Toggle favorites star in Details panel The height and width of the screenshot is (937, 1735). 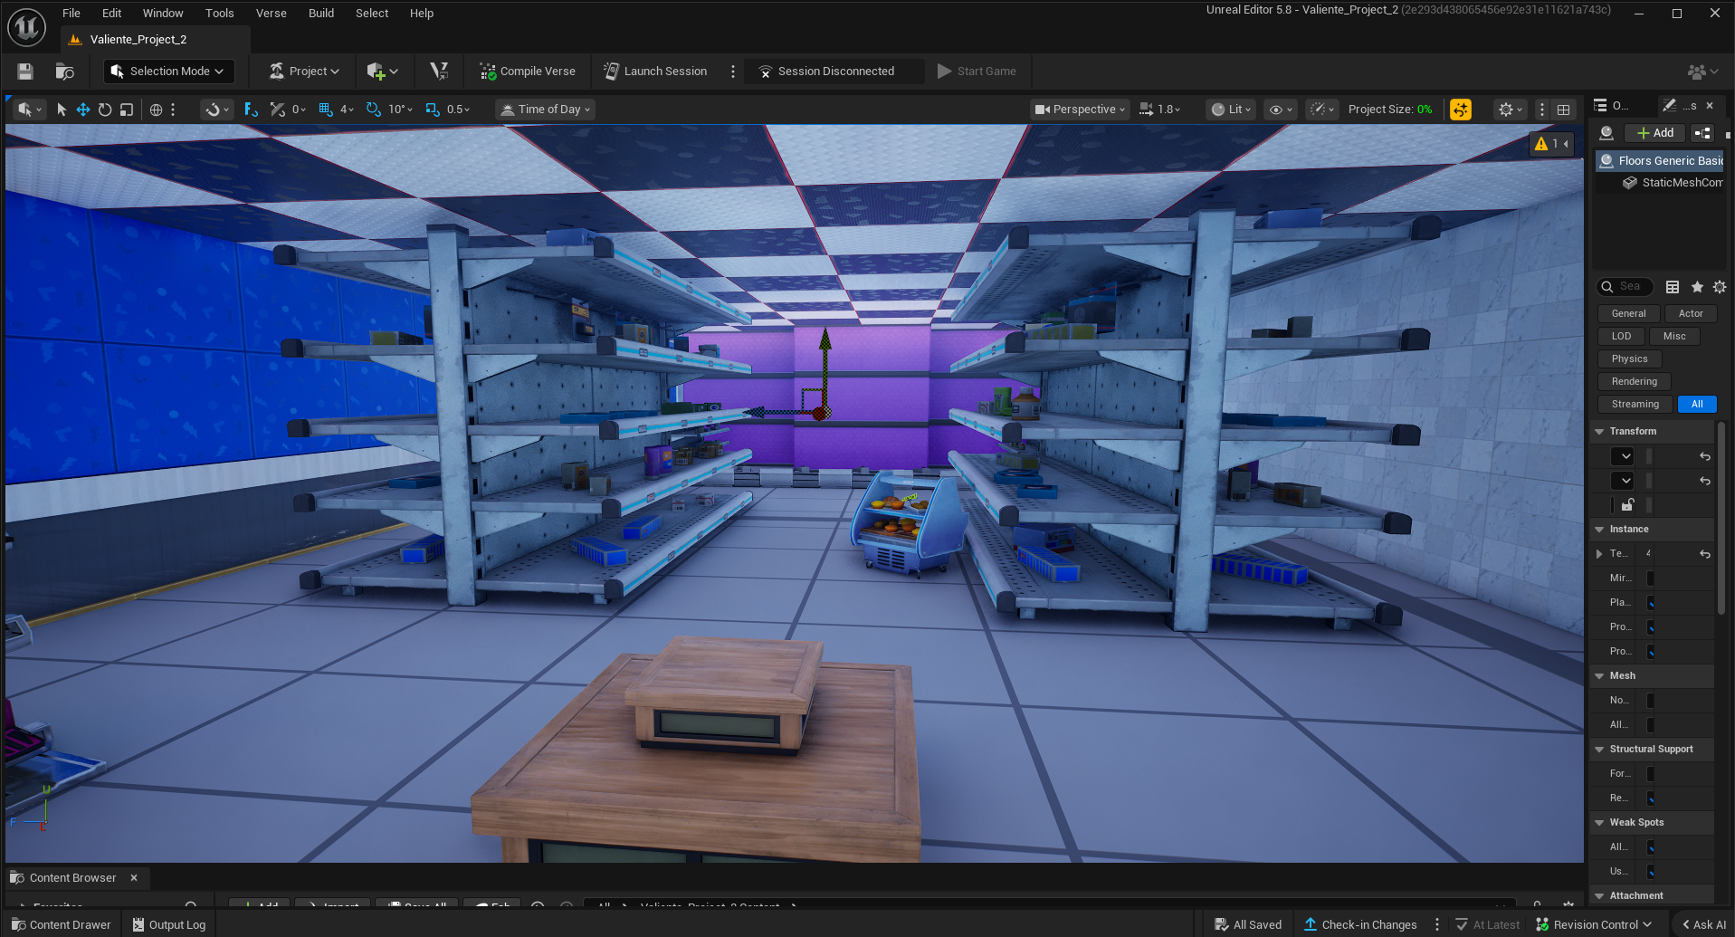pyautogui.click(x=1697, y=287)
